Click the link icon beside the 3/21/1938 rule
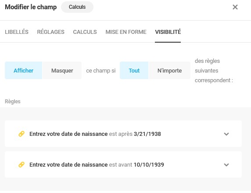 (22, 134)
